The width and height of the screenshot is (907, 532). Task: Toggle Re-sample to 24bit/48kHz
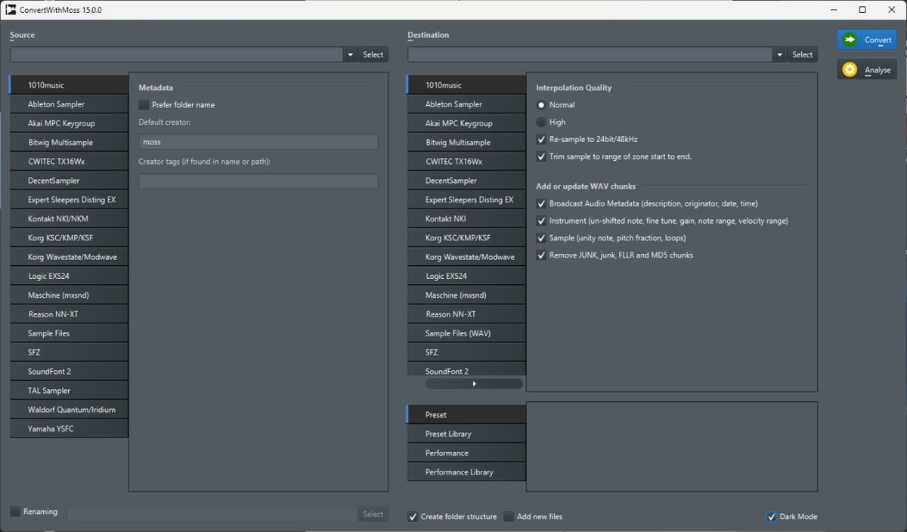tap(541, 139)
